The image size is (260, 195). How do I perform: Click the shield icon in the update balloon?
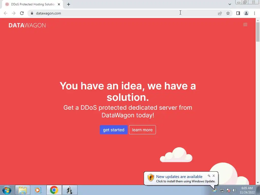pos(151,177)
